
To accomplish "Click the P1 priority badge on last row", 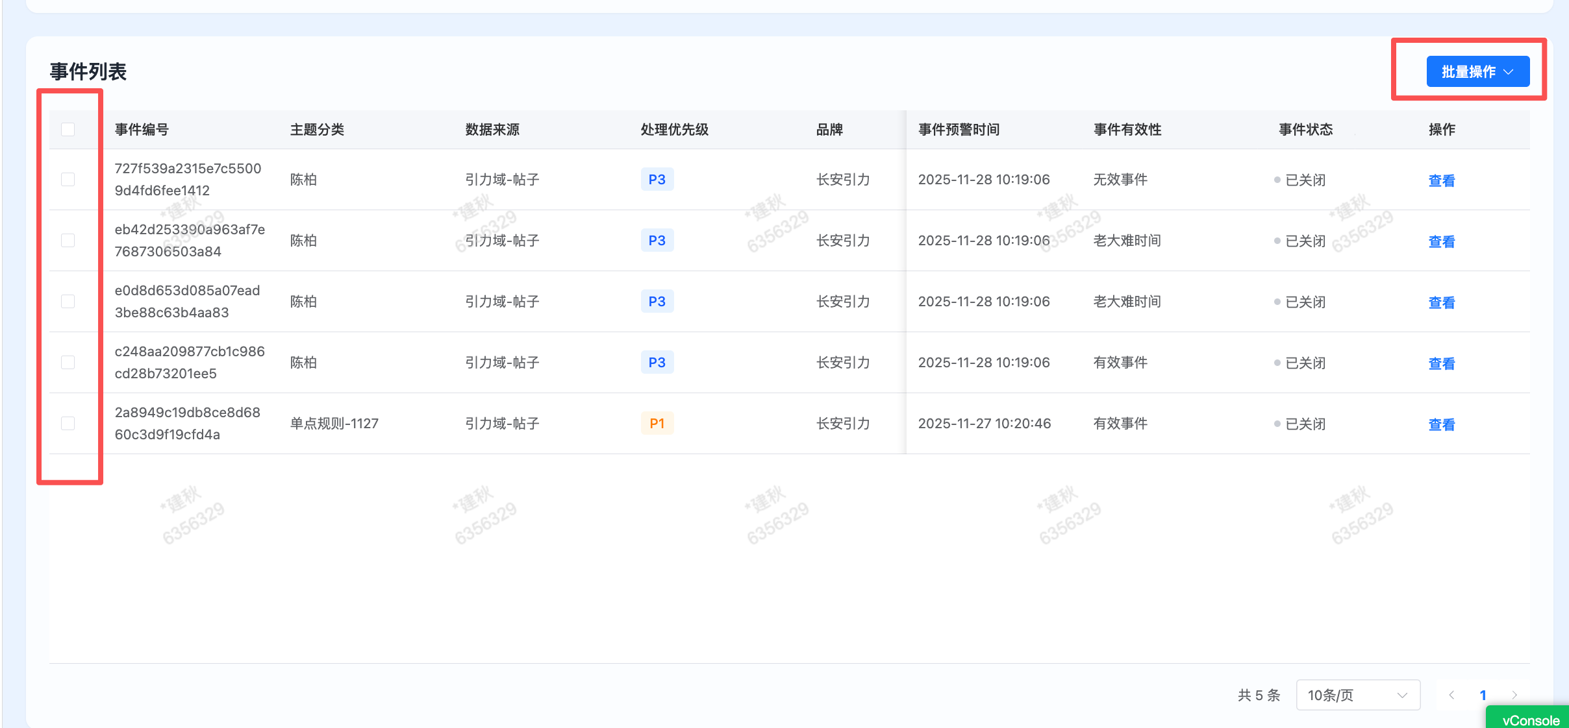I will pos(657,423).
